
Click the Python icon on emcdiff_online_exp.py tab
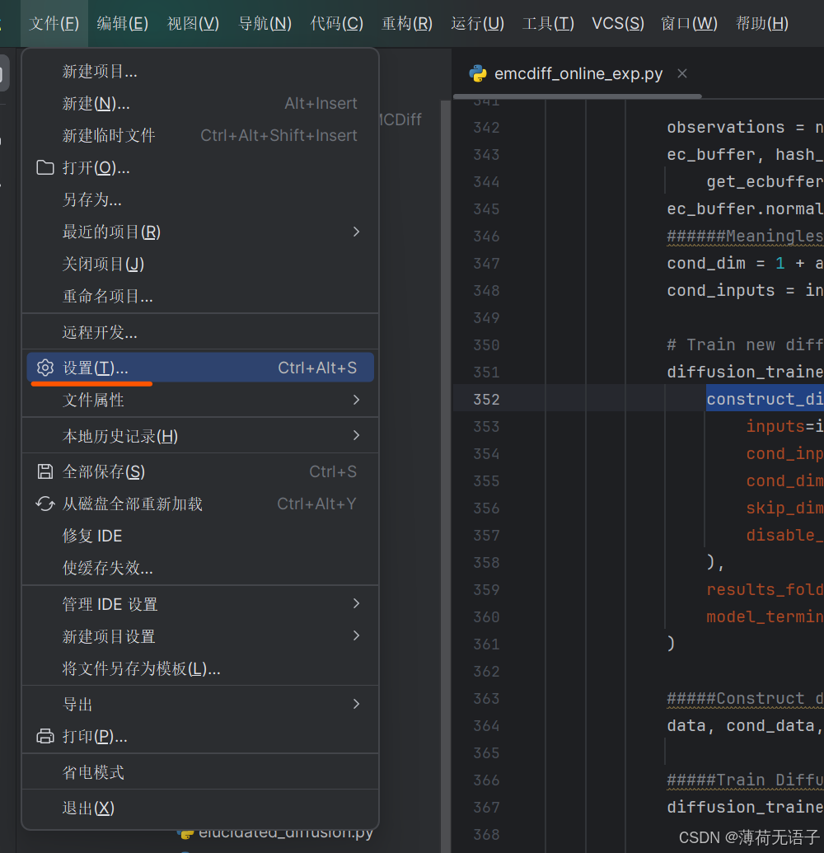pos(478,73)
